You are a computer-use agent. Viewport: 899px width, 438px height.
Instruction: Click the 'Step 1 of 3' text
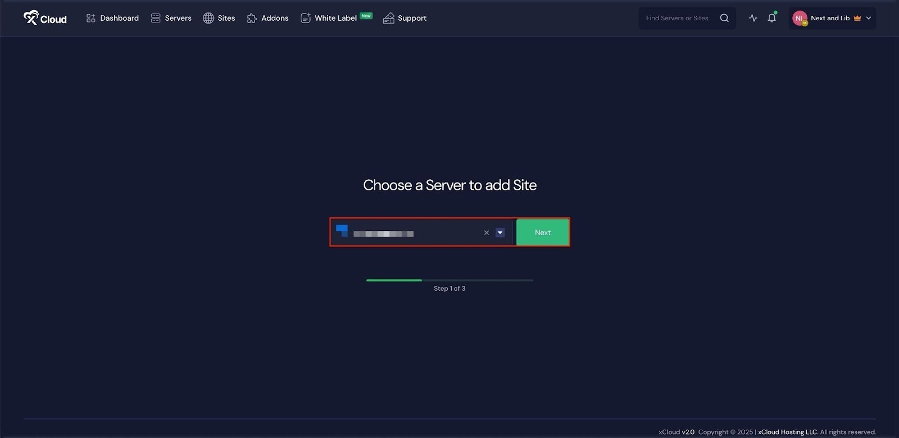[449, 288]
